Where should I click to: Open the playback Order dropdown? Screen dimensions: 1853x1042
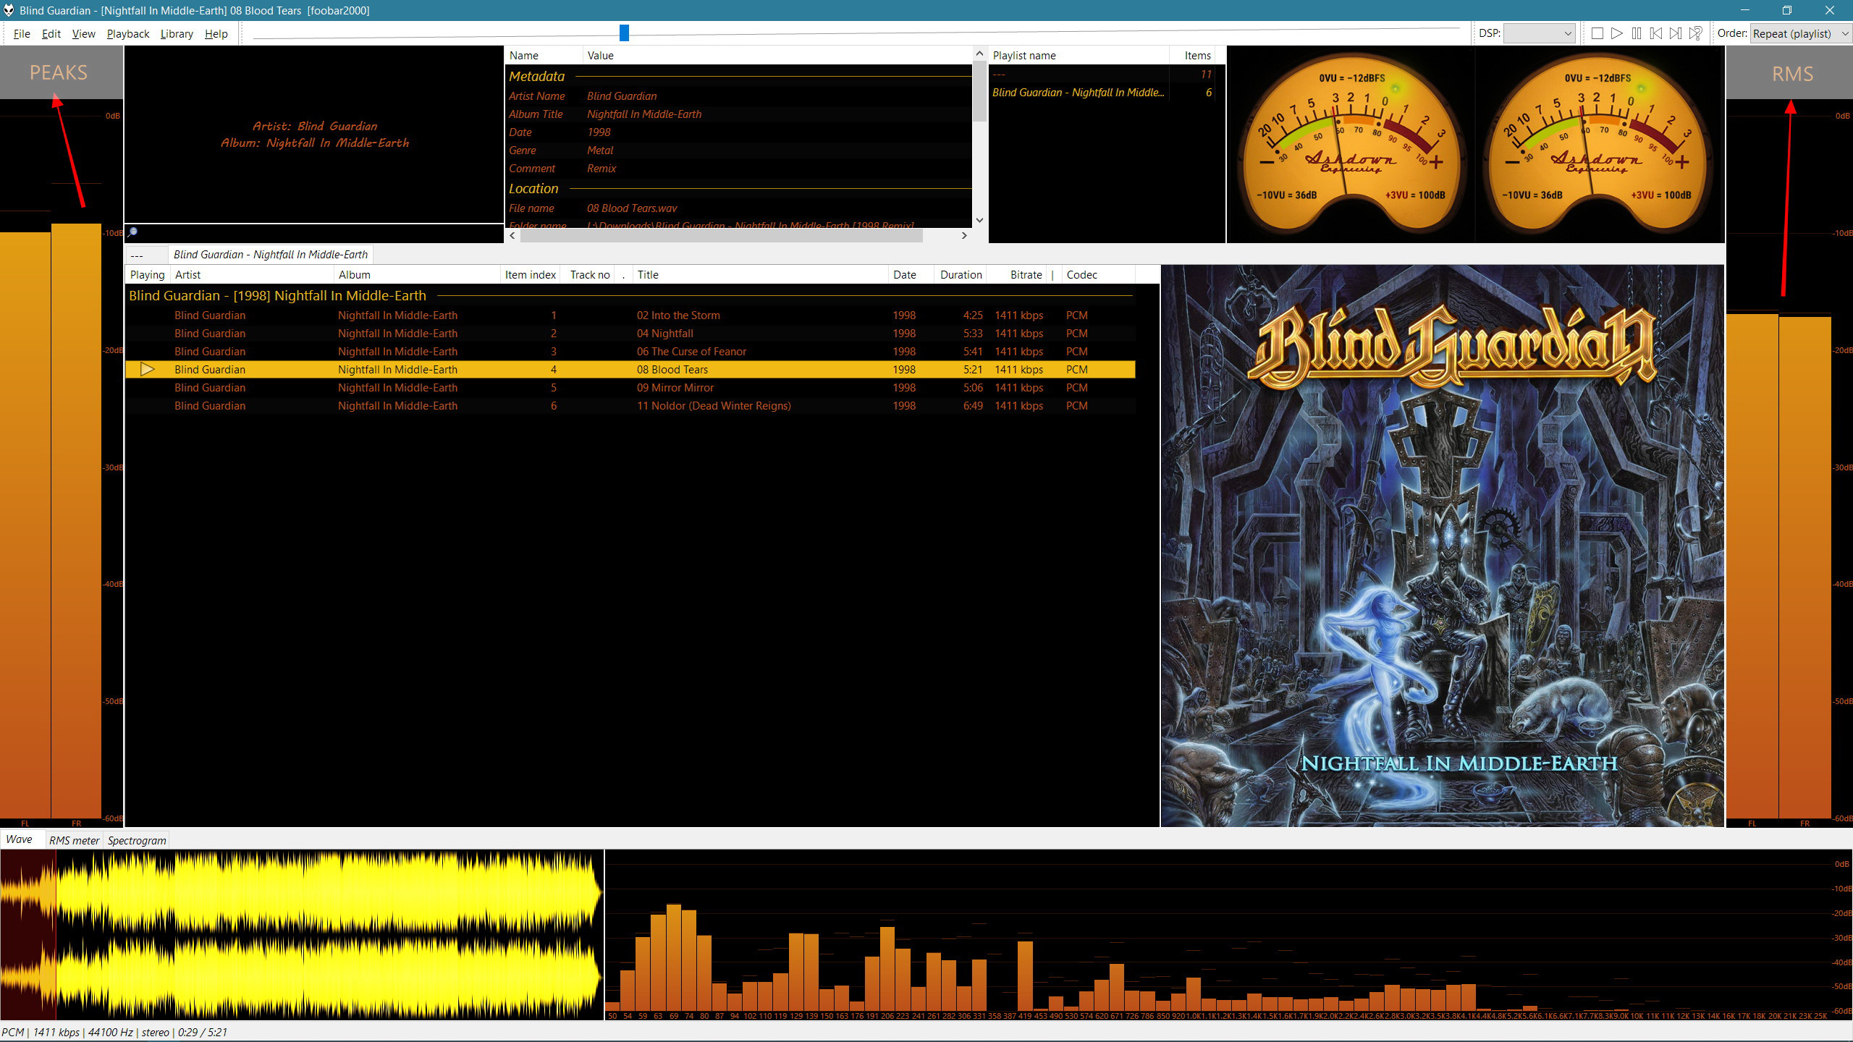[x=1800, y=33]
